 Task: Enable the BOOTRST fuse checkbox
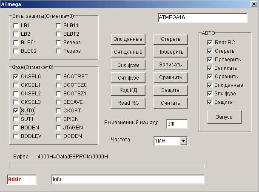coord(58,77)
